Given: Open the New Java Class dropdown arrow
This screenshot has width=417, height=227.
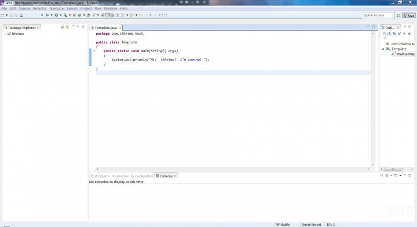Looking at the screenshot, I should (x=84, y=15).
